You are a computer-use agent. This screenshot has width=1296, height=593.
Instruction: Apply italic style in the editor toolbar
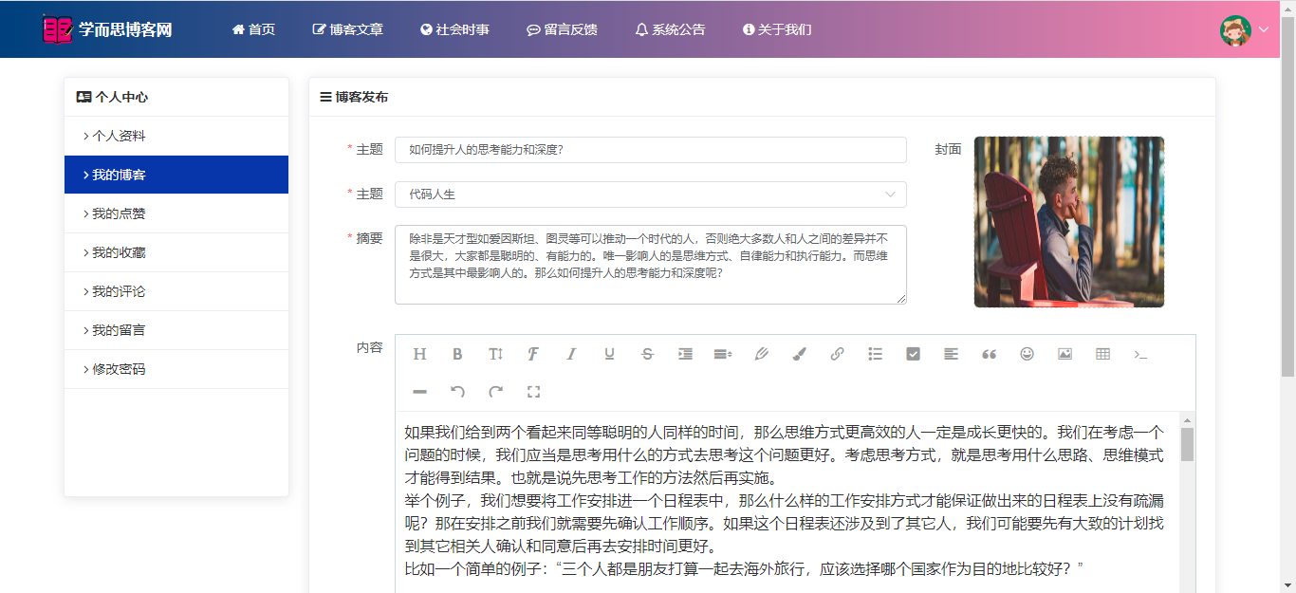click(571, 354)
